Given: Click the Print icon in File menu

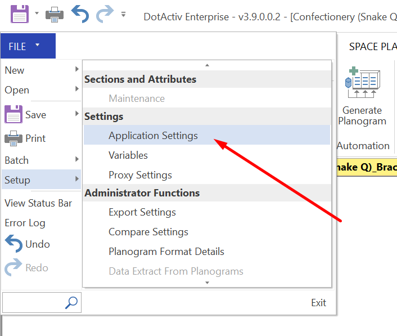Looking at the screenshot, I should pyautogui.click(x=13, y=138).
